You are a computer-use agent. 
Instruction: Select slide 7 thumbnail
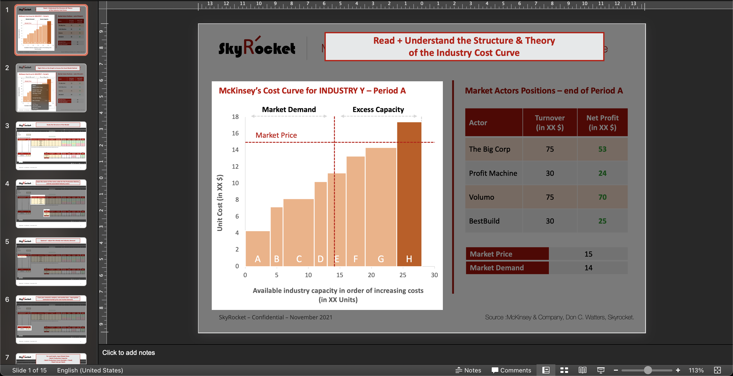coord(51,359)
